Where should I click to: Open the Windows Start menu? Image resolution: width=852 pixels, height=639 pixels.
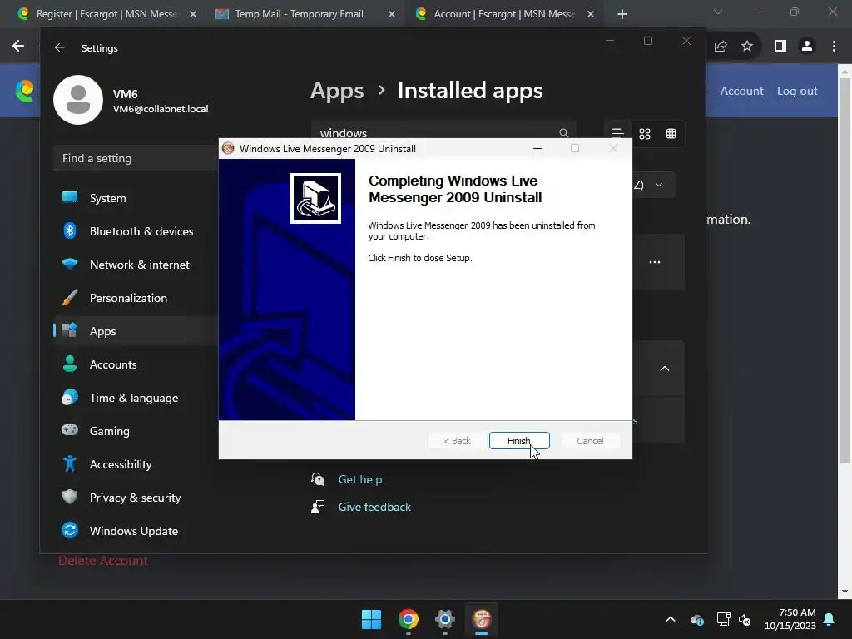tap(372, 619)
